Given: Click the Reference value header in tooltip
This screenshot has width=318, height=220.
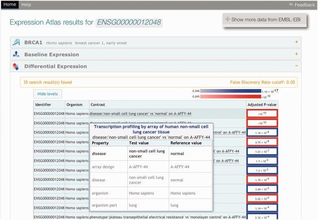Looking at the screenshot, I should [186, 143].
